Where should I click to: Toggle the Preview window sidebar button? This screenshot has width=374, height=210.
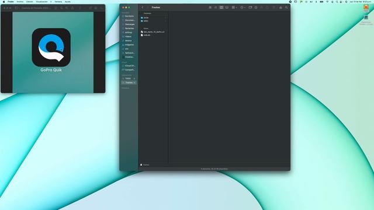click(x=17, y=8)
